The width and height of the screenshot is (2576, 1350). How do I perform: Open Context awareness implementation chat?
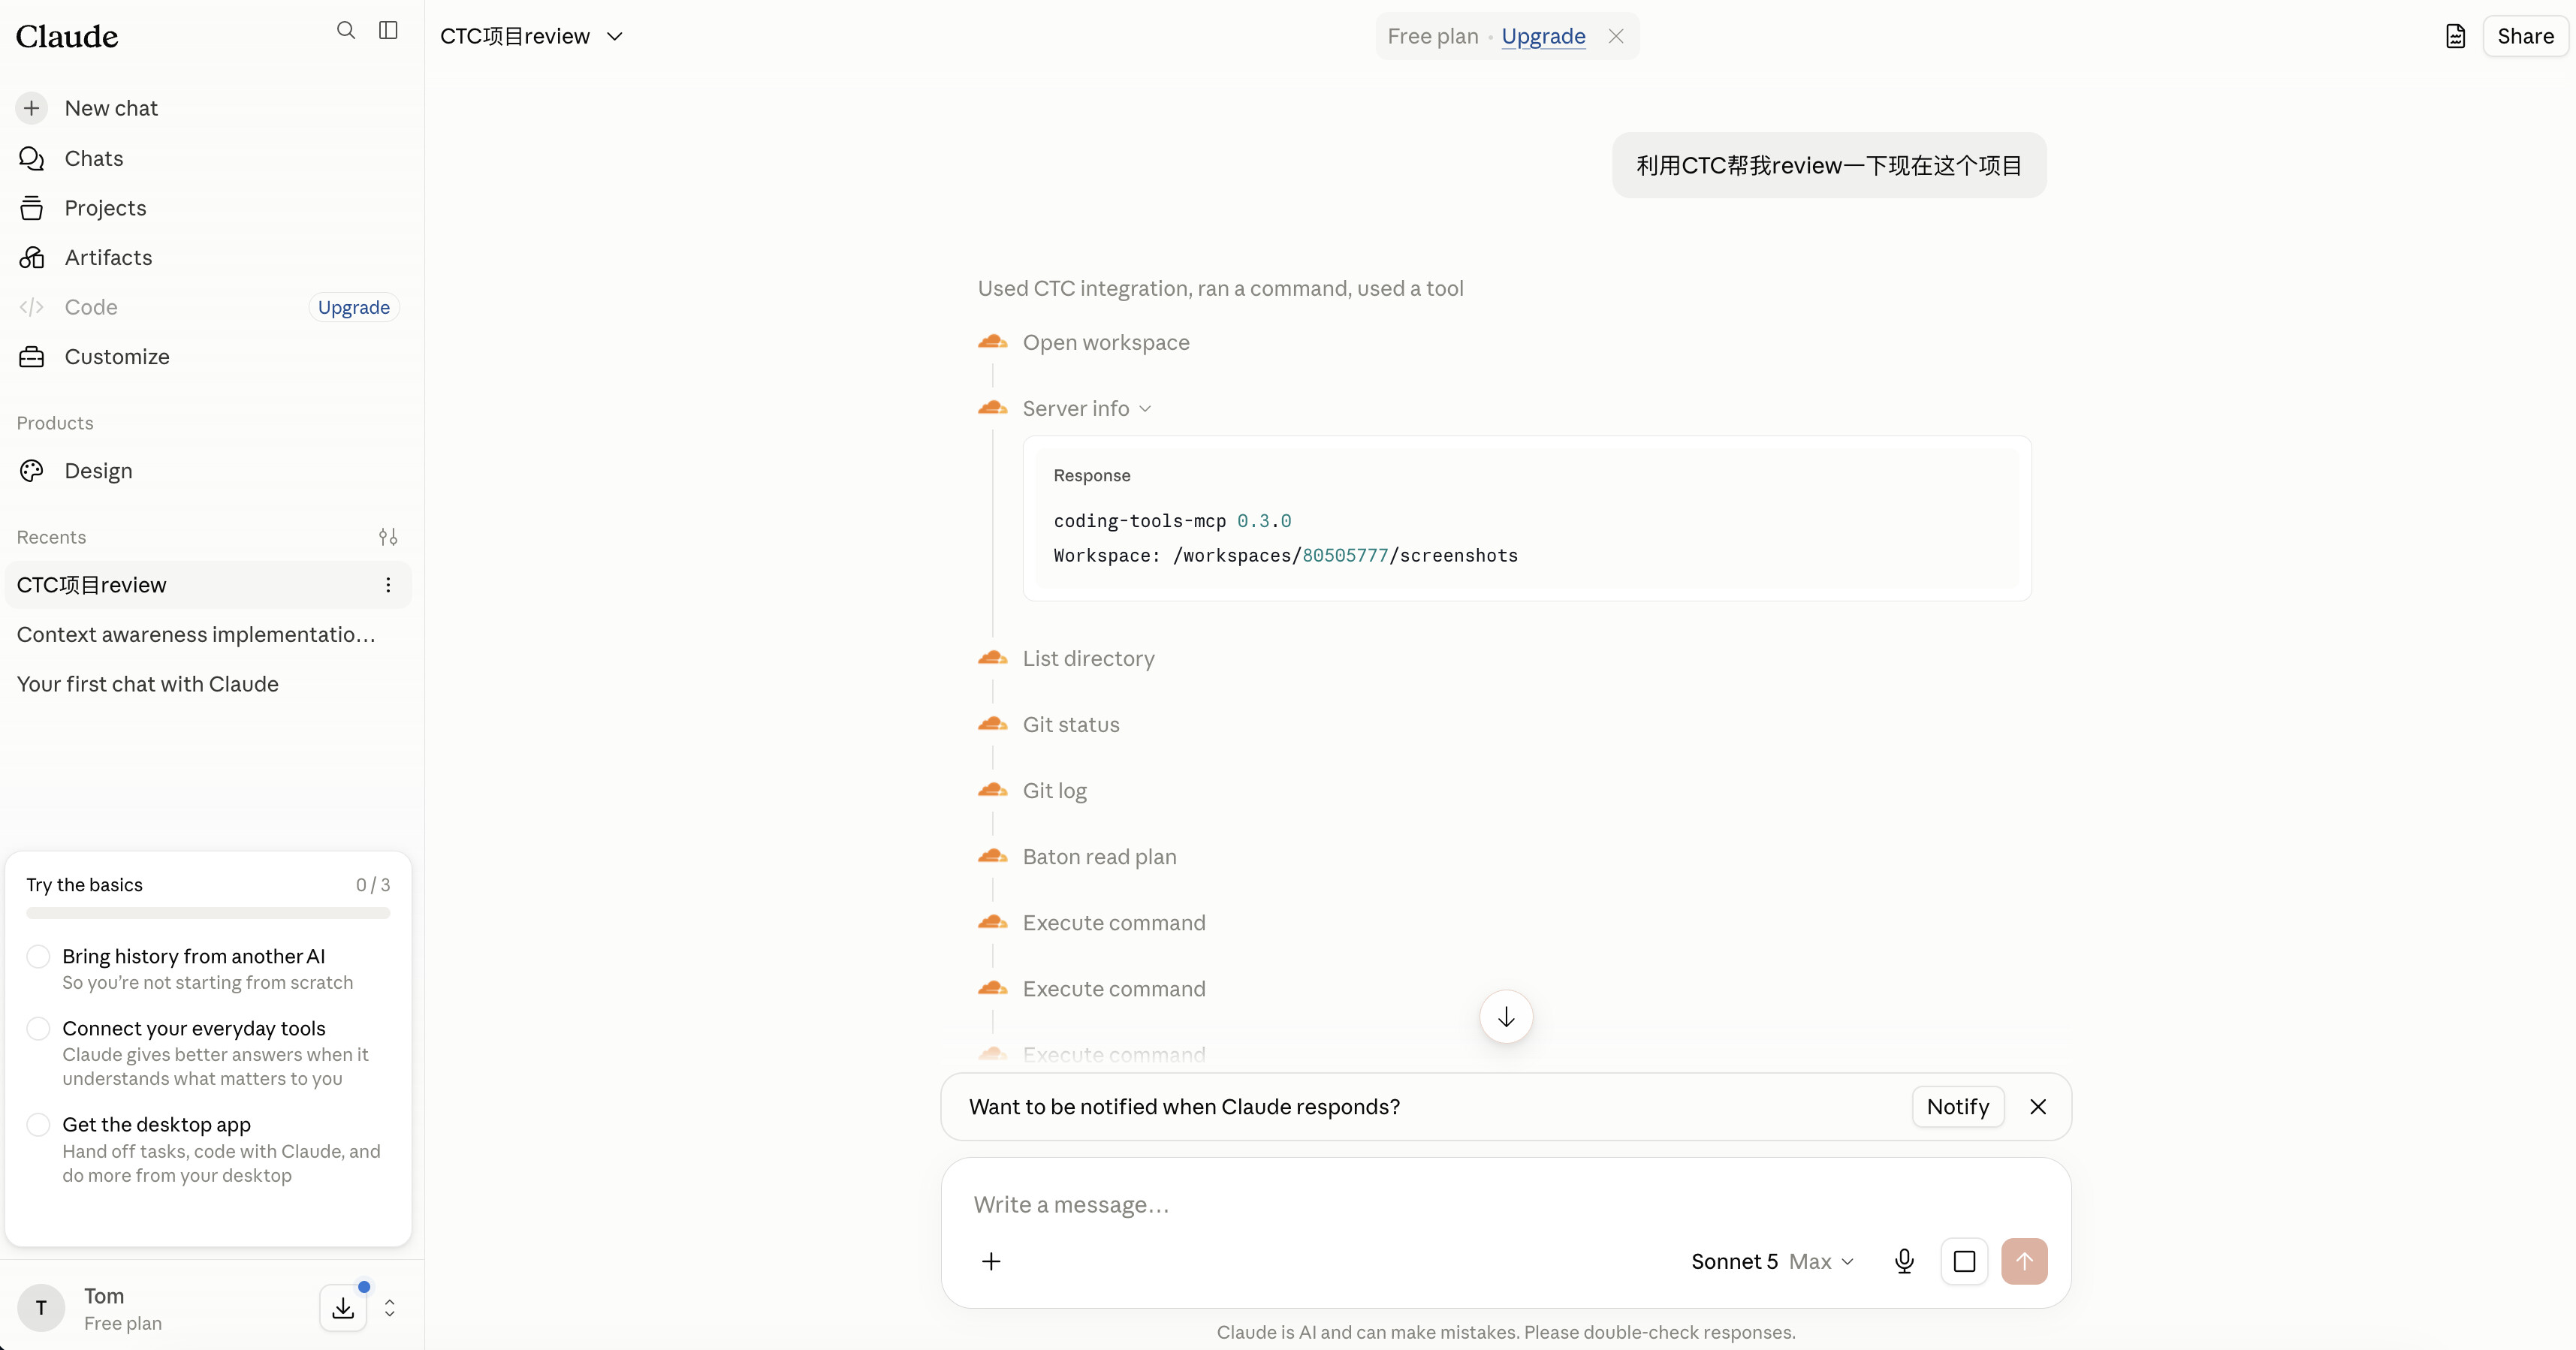pos(208,635)
